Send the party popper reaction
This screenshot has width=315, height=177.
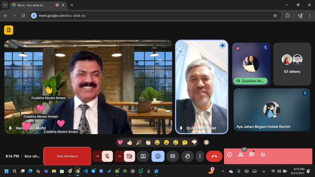point(139,142)
